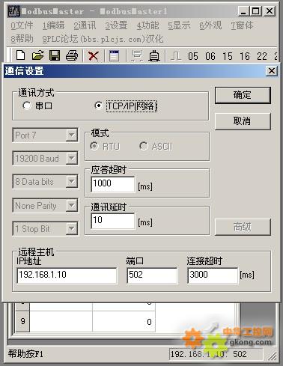Open the 2通讯 menu

coord(85,25)
